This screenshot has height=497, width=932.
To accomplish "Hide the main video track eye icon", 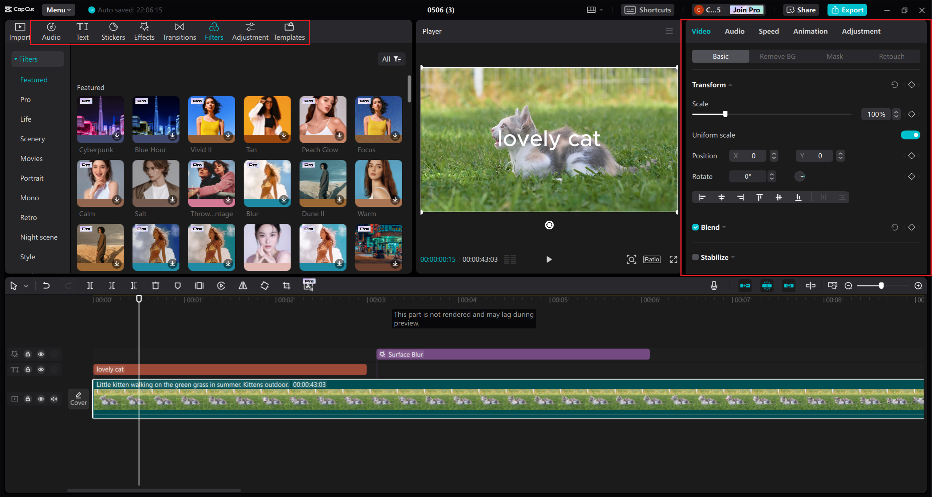I will (x=41, y=399).
